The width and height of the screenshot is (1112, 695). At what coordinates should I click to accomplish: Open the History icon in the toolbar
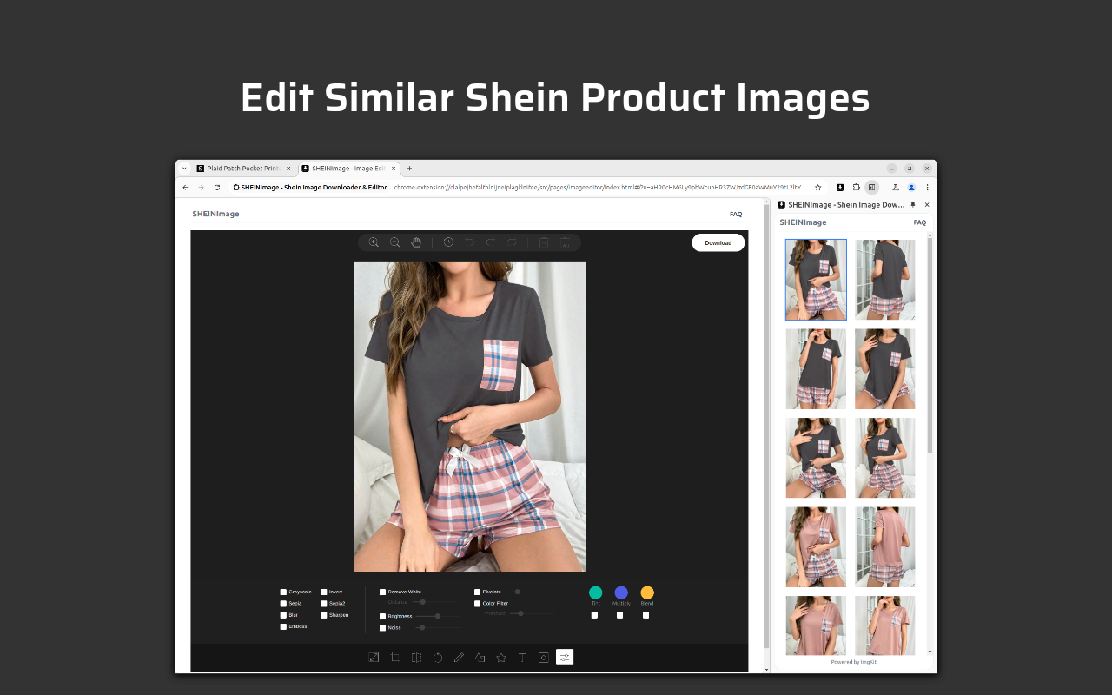448,242
